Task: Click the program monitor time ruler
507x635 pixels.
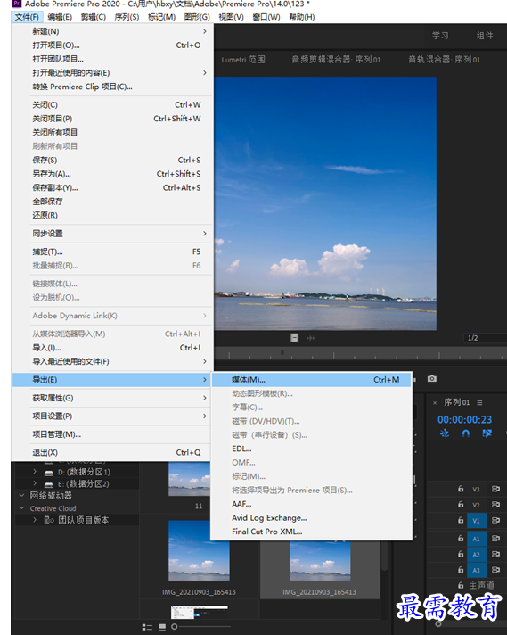Action: click(x=360, y=354)
